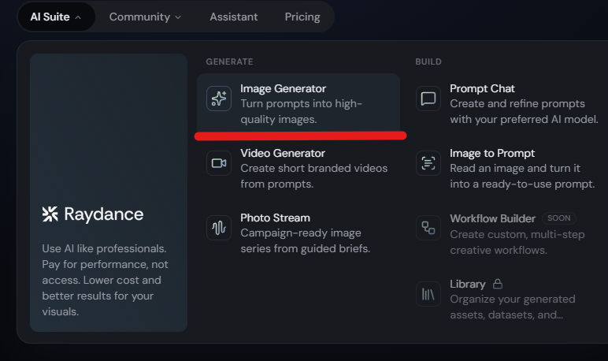Click the Photo Stream waveform icon

point(219,228)
